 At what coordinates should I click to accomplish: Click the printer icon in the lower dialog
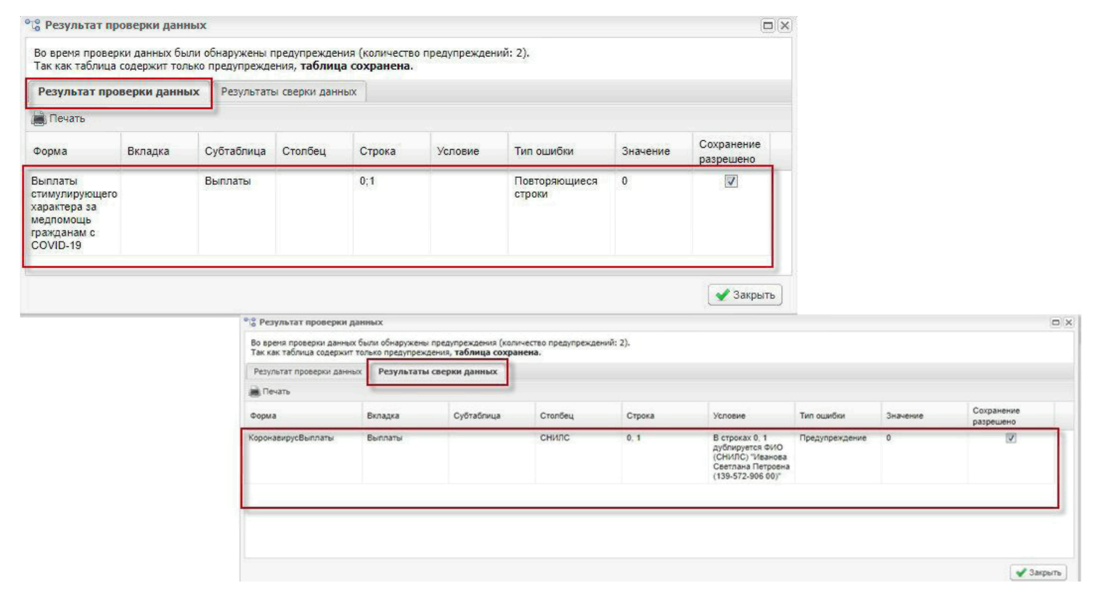254,391
